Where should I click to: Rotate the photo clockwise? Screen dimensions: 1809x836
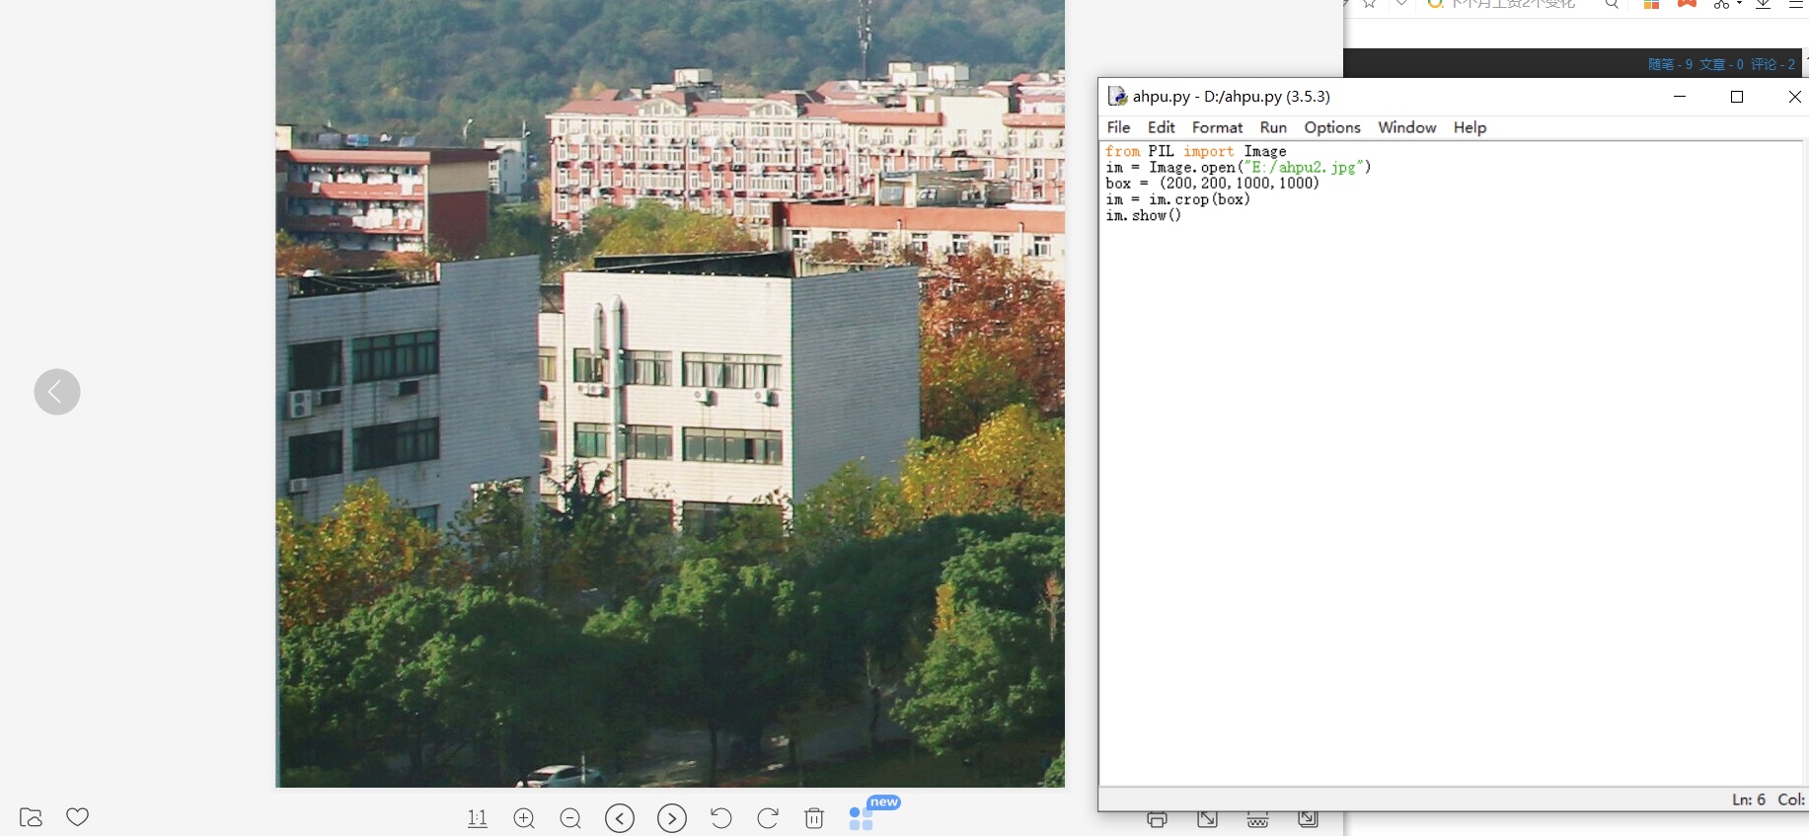[768, 818]
